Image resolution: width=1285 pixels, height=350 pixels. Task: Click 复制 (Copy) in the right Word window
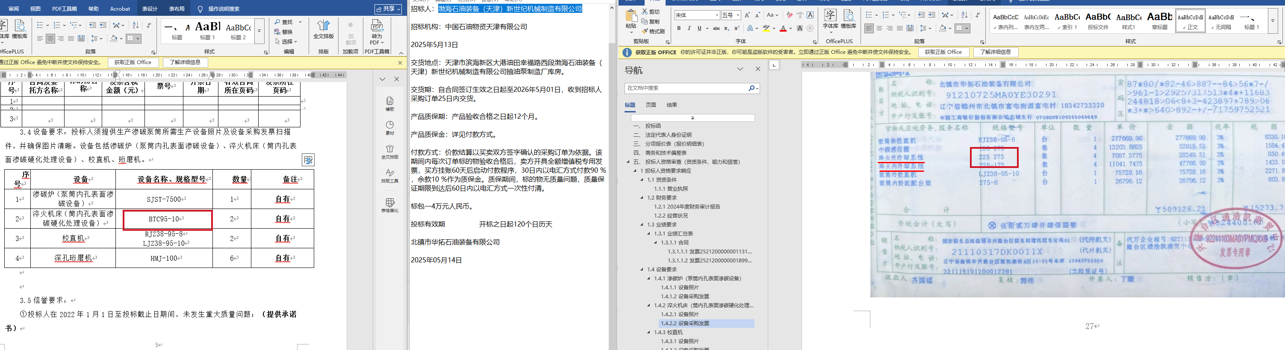click(651, 21)
